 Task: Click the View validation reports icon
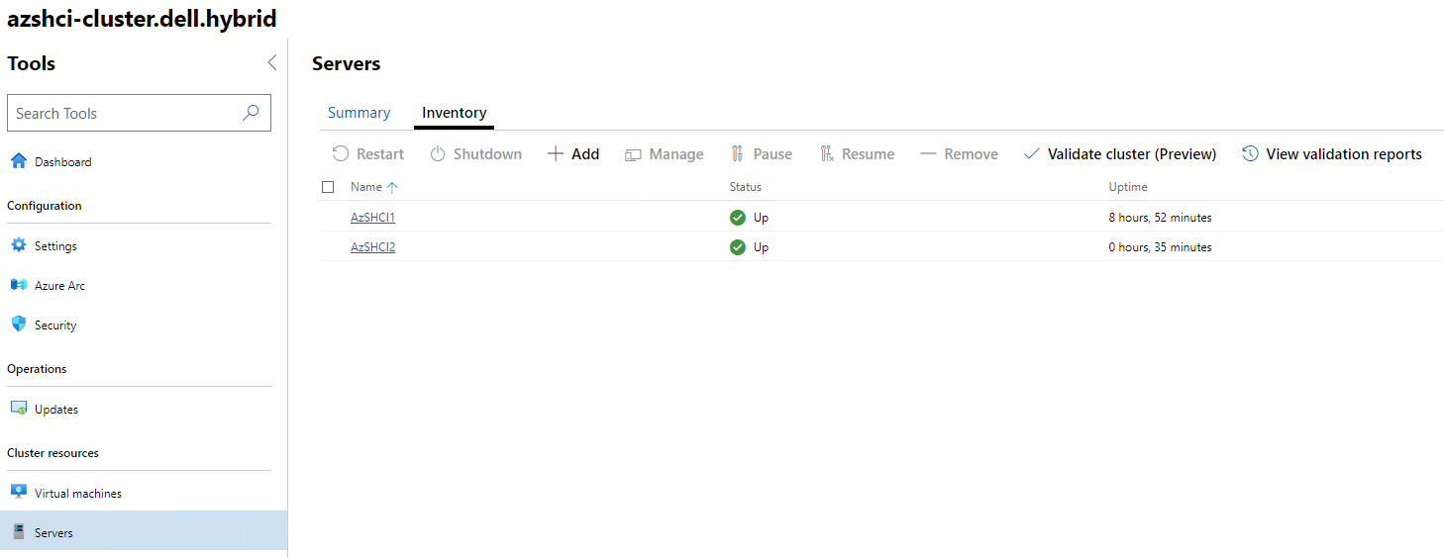tap(1250, 153)
